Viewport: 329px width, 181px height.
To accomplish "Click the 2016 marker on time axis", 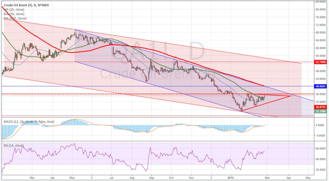I will (231, 177).
